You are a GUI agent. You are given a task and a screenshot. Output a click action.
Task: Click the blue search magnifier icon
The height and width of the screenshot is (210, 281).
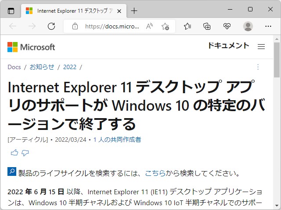pos(12,171)
